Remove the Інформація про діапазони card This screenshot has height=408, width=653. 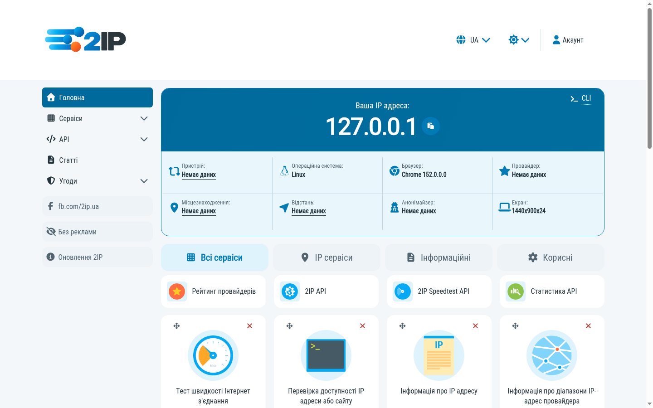[588, 326]
